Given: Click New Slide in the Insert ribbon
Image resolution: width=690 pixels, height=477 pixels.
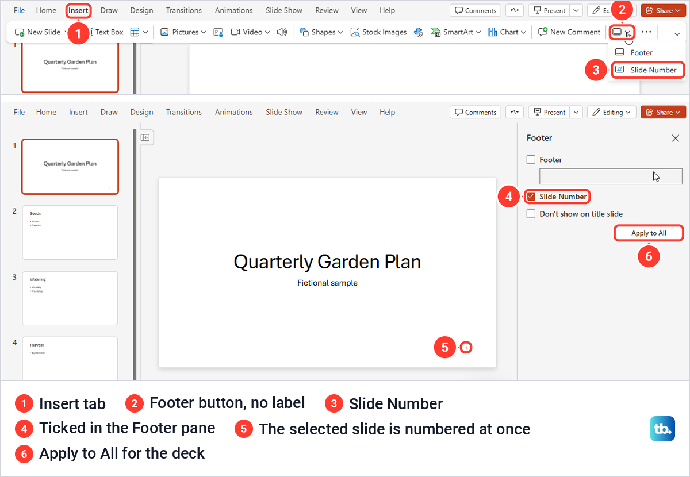Looking at the screenshot, I should [x=37, y=32].
